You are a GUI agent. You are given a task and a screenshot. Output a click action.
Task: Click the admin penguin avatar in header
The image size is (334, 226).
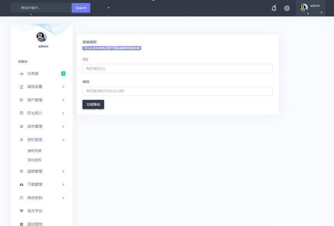coord(304,8)
